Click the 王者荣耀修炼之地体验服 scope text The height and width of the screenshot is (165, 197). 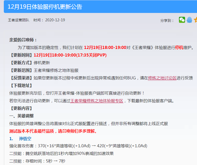56,70
